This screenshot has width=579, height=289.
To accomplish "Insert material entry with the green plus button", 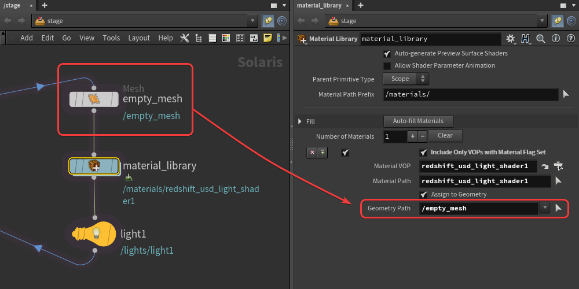I will 323,153.
